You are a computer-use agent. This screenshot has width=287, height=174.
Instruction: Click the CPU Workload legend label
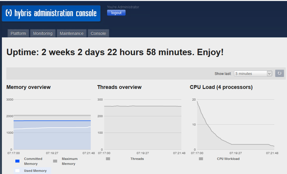[228, 159]
